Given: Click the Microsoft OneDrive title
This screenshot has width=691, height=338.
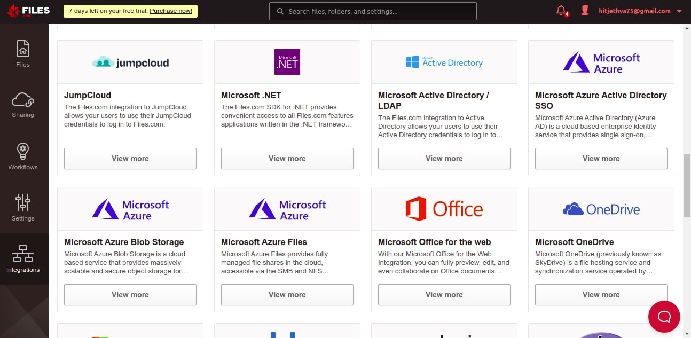Looking at the screenshot, I should click(575, 242).
